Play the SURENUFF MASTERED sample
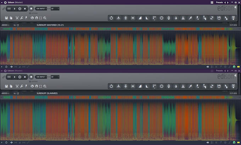 tap(15, 8)
